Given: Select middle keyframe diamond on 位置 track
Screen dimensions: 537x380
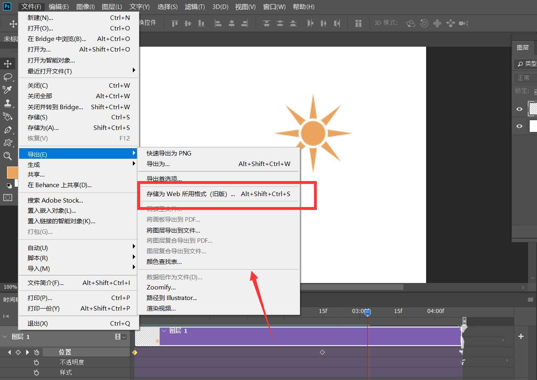Looking at the screenshot, I should 323,352.
